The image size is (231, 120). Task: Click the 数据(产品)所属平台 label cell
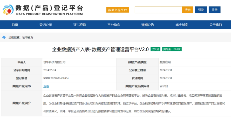[x=137, y=86]
